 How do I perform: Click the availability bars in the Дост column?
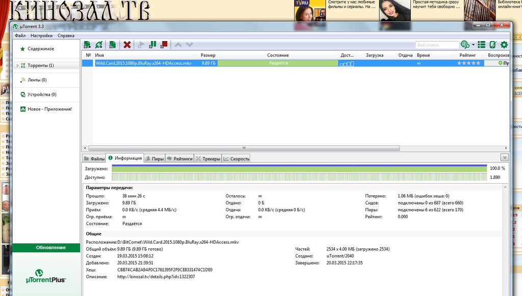(347, 64)
